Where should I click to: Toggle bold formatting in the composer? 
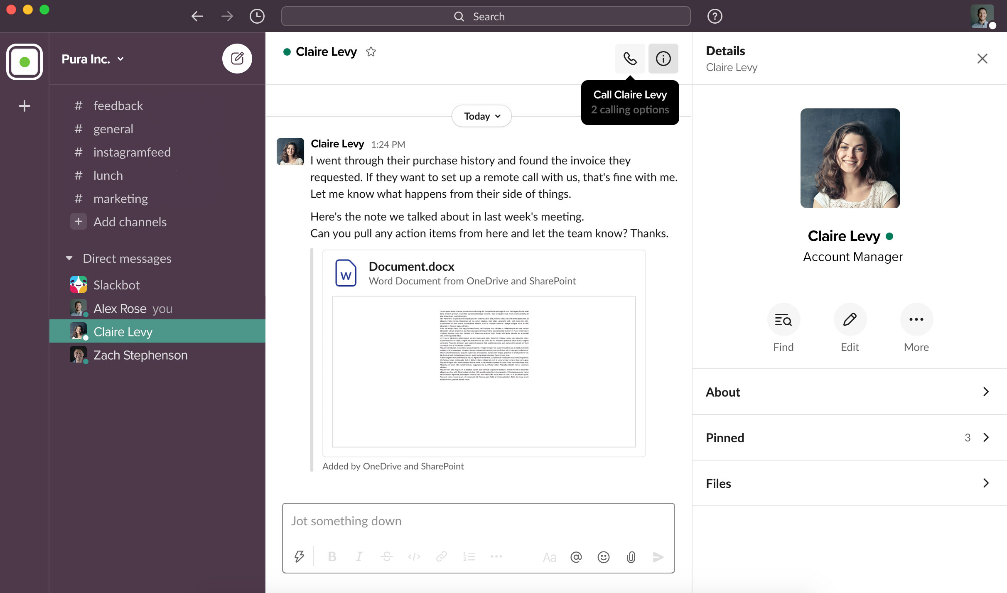click(332, 556)
